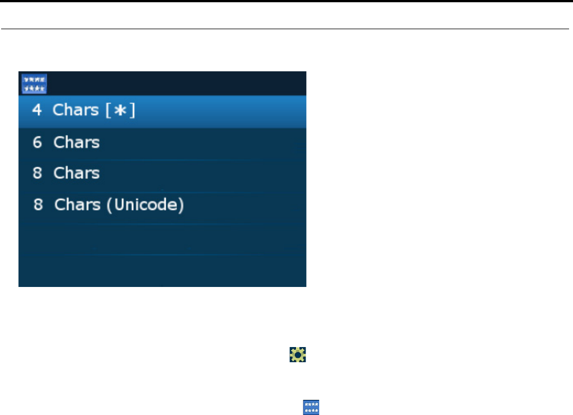Click the empty bottom menu row
The width and height of the screenshot is (573, 415).
tap(162, 271)
